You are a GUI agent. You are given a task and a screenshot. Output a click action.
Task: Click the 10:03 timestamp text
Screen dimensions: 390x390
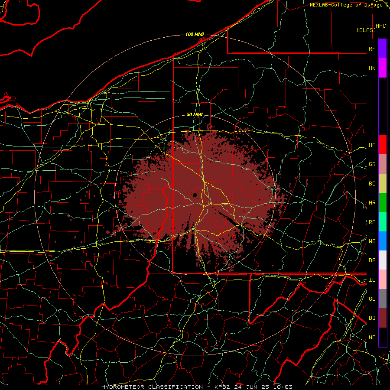[x=283, y=387]
